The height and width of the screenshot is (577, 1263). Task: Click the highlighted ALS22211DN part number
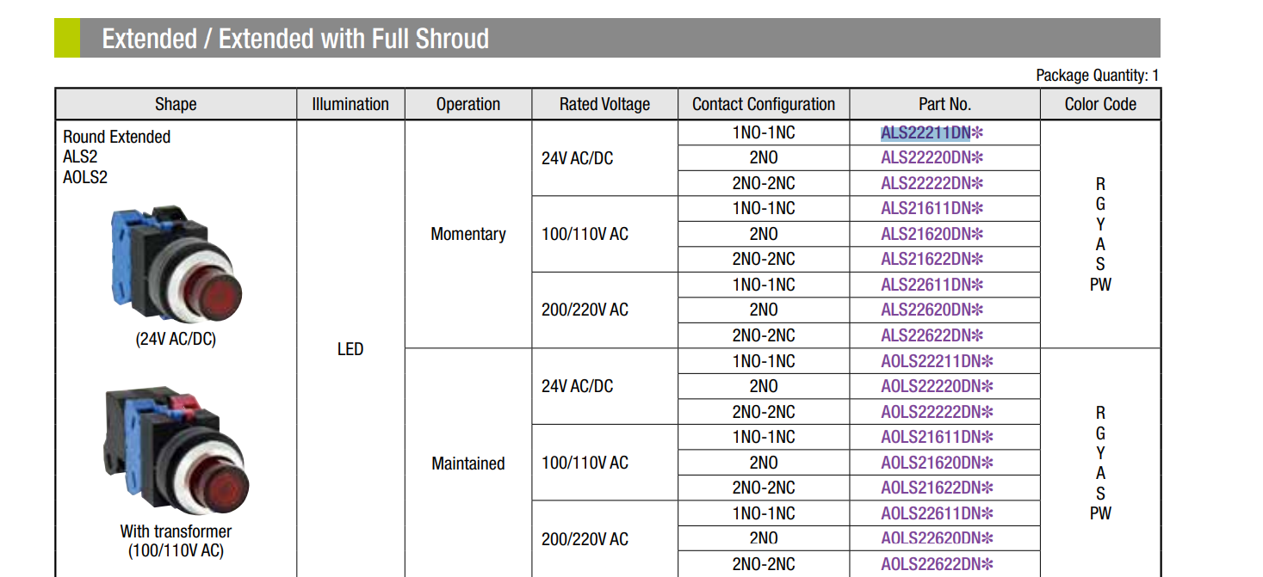pyautogui.click(x=926, y=132)
